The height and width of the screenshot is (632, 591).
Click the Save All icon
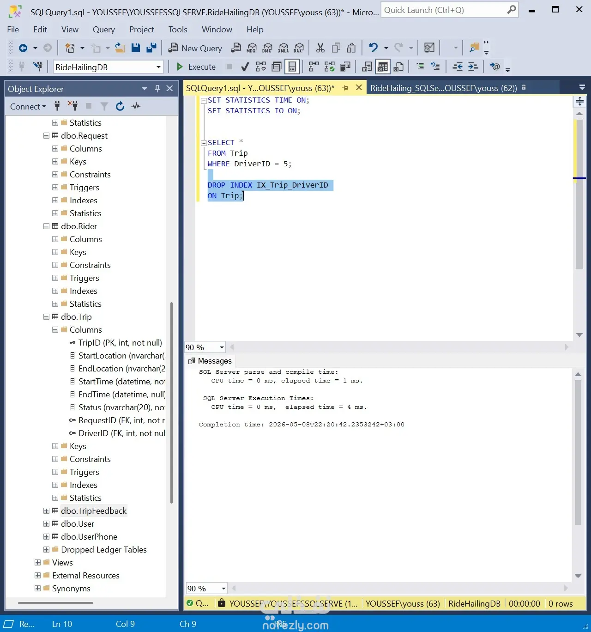151,48
